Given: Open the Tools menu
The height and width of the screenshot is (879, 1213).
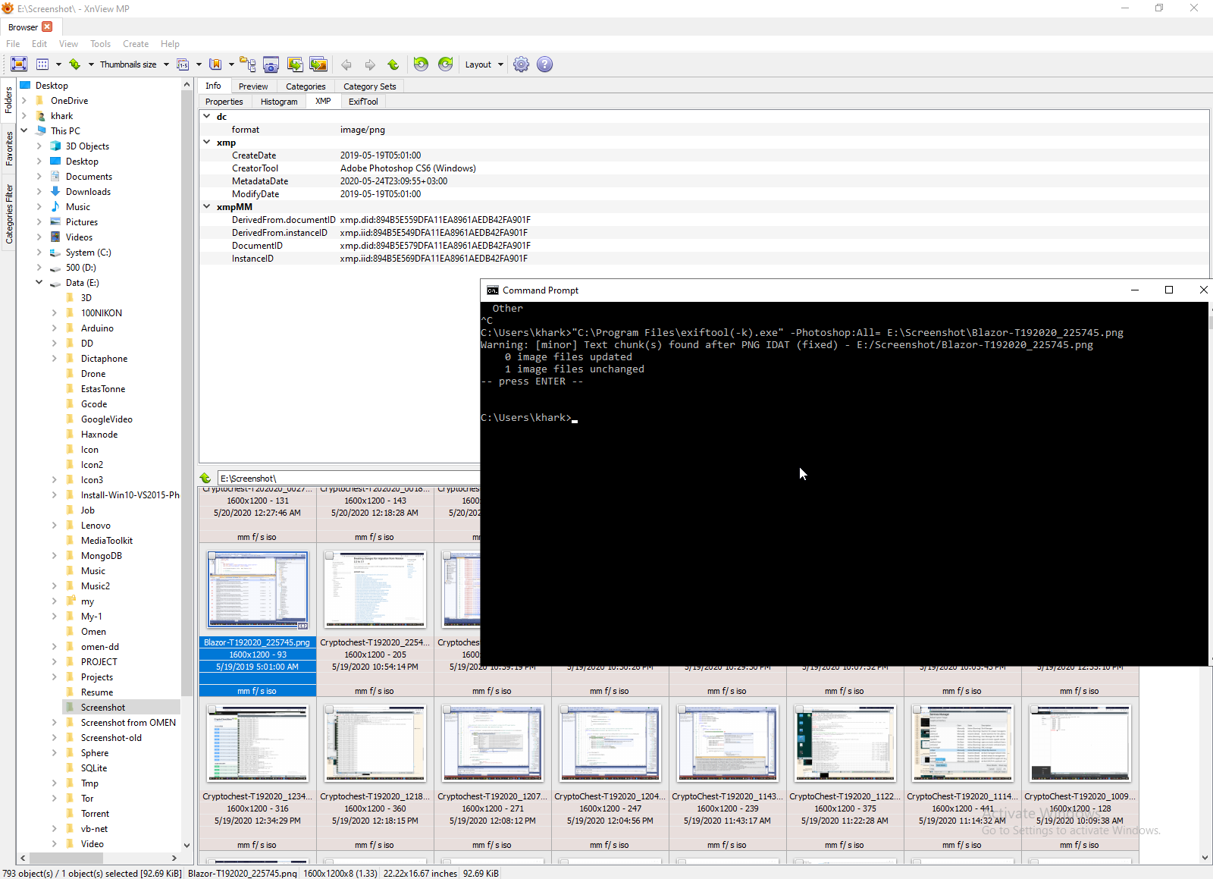Looking at the screenshot, I should [x=101, y=44].
